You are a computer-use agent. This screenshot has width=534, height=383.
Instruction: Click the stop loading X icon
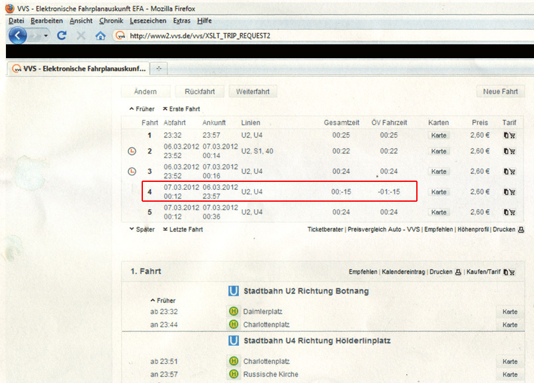pyautogui.click(x=81, y=36)
